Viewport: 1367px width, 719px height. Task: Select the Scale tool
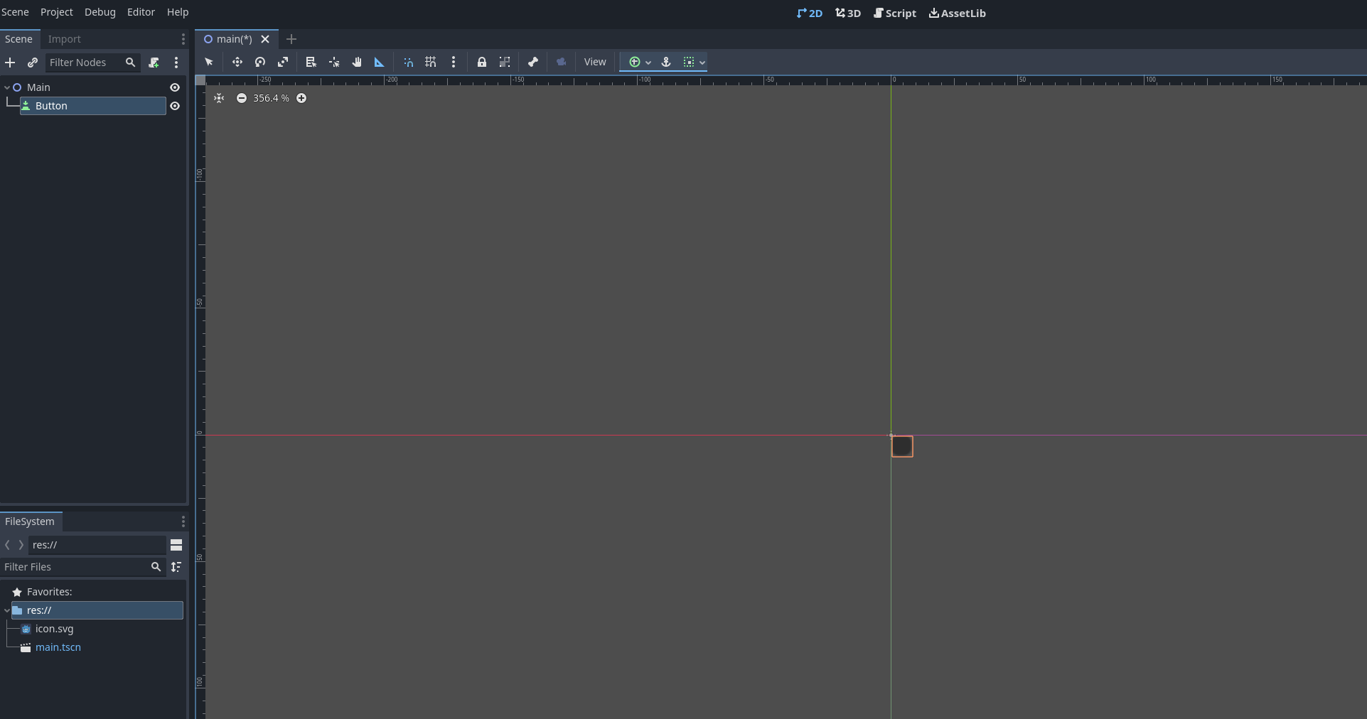(282, 63)
